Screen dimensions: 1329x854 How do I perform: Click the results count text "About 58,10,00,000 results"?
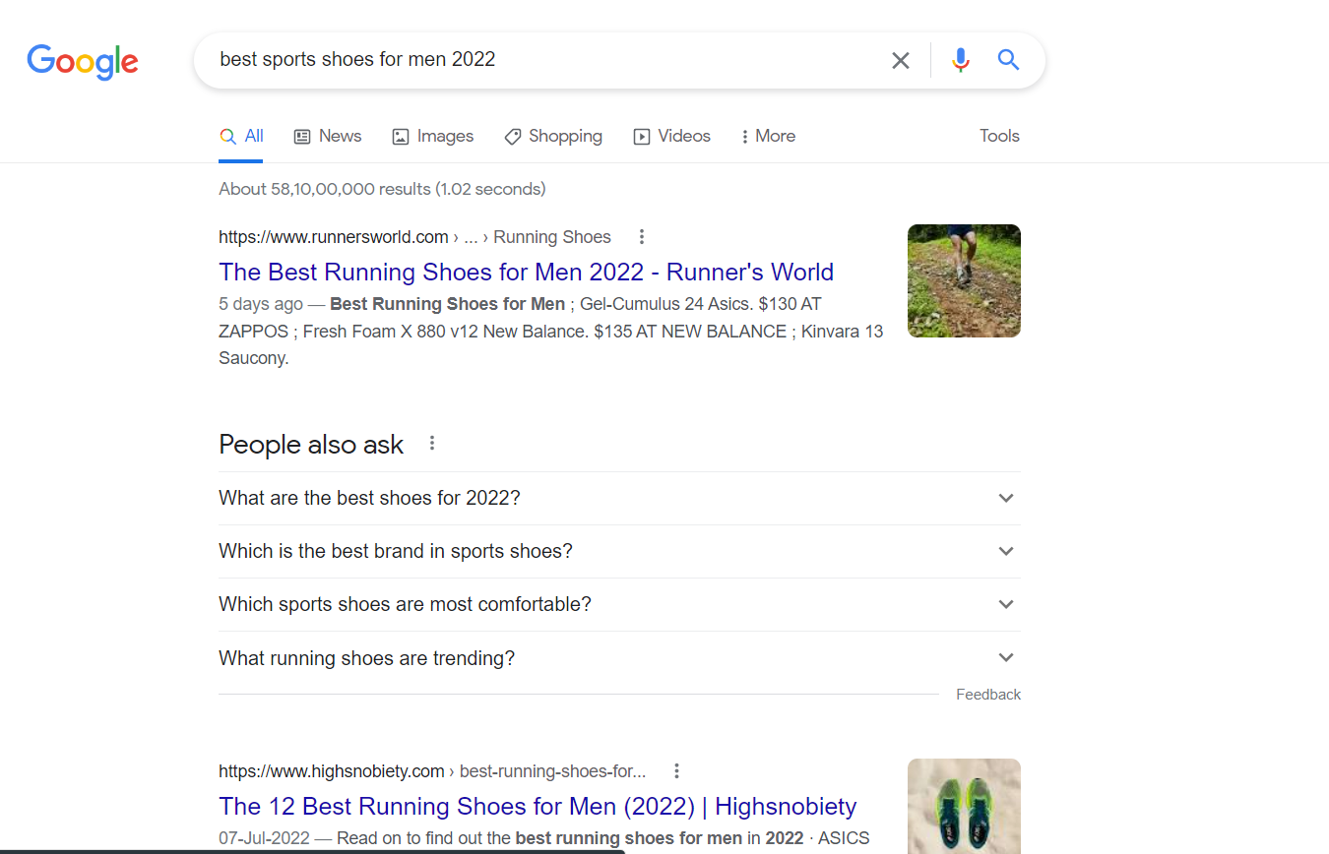325,189
